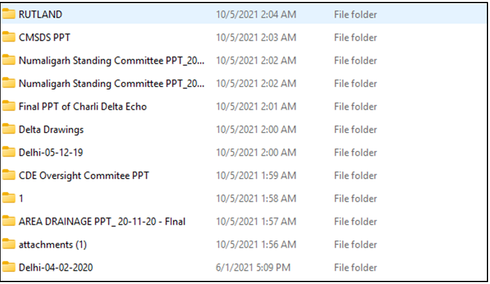This screenshot has height=284, width=490.
Task: Click the RUTLAND folder icon
Action: 9,14
